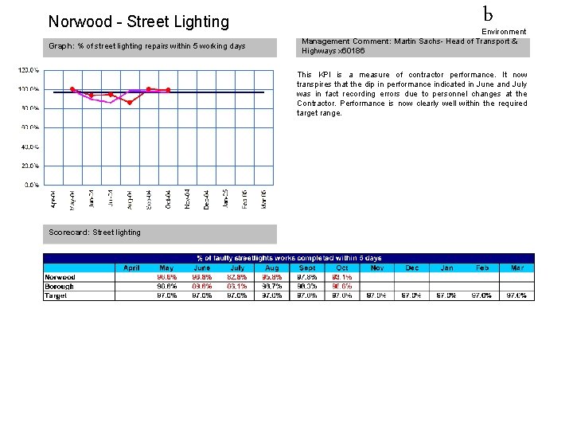This screenshot has height=430, width=573.
Task: Click the Norwood value for Sept
Action: point(307,277)
